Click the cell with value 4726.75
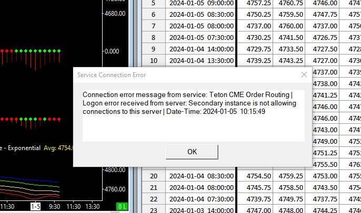361x213 pixels. 322,37
